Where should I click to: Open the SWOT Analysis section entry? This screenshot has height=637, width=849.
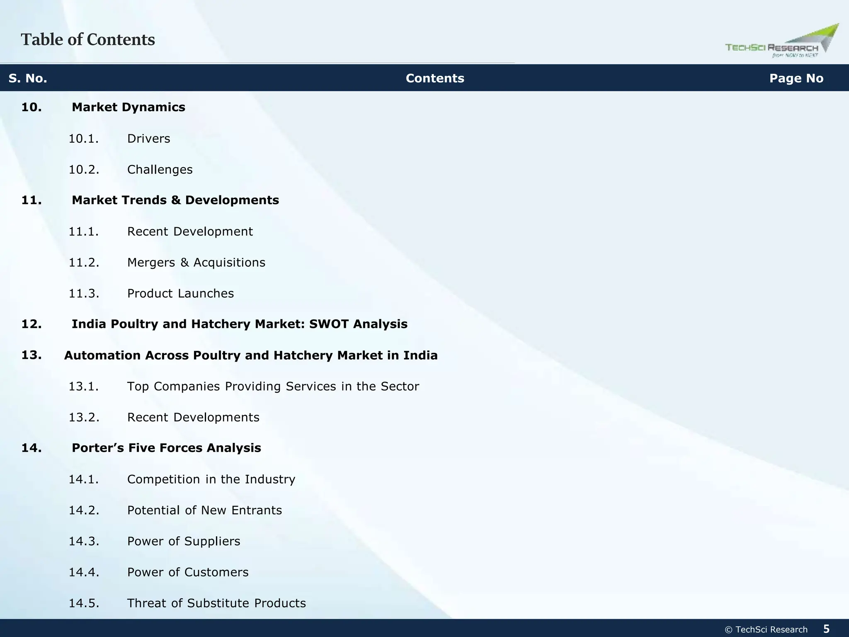239,324
